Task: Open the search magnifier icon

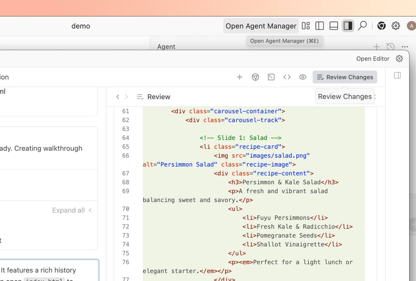Action: pyautogui.click(x=362, y=26)
